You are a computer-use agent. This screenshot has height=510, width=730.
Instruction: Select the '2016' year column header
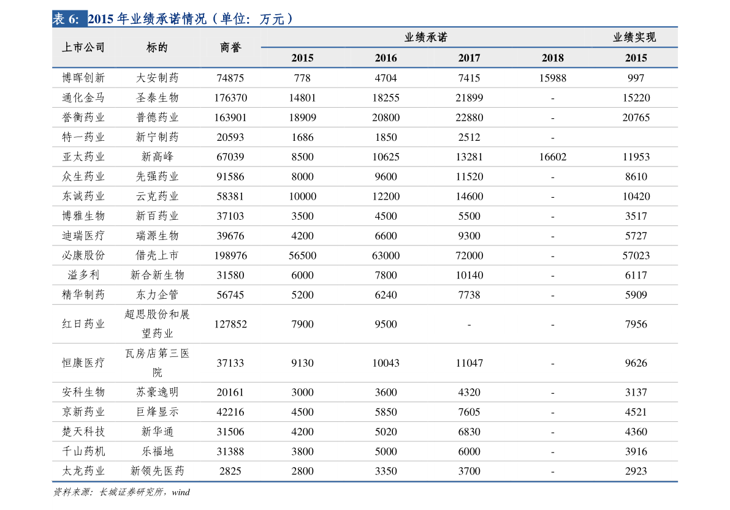click(386, 58)
